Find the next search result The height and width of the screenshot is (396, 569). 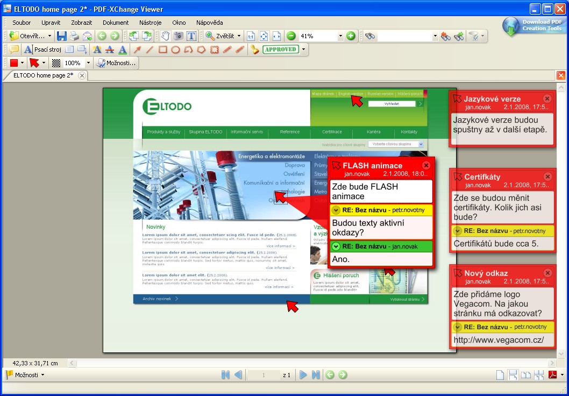tap(459, 36)
